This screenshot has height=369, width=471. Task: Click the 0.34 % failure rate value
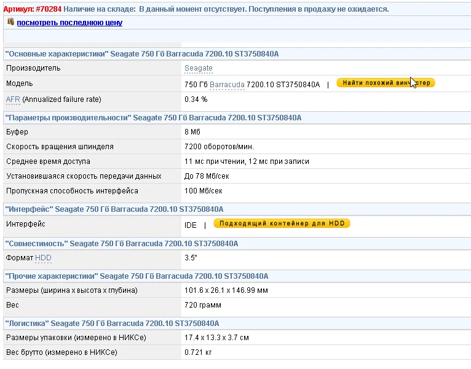click(x=196, y=99)
